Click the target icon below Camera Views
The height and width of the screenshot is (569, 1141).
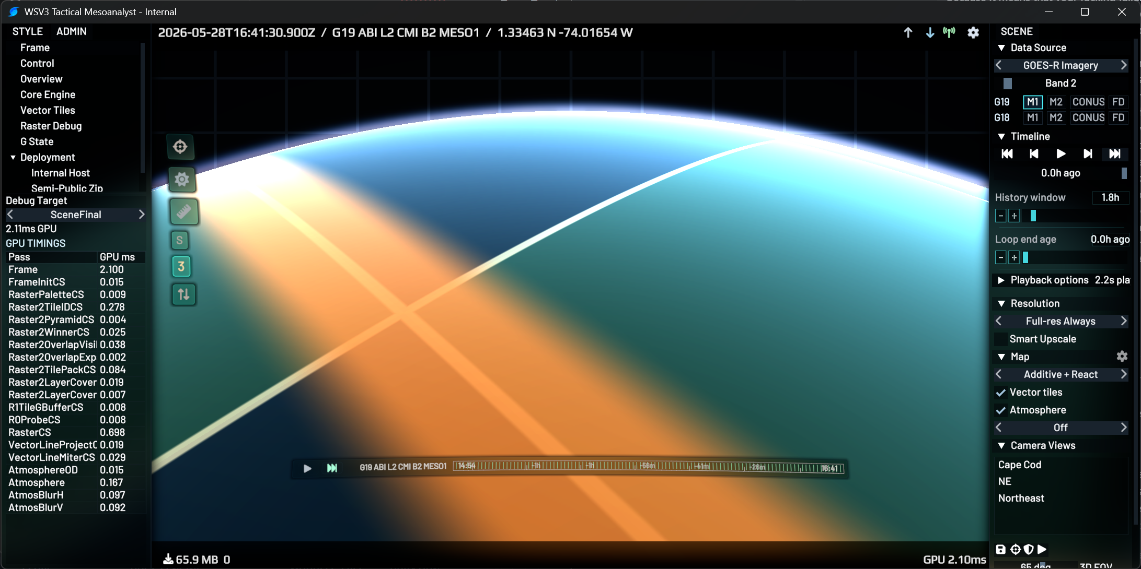1016,549
